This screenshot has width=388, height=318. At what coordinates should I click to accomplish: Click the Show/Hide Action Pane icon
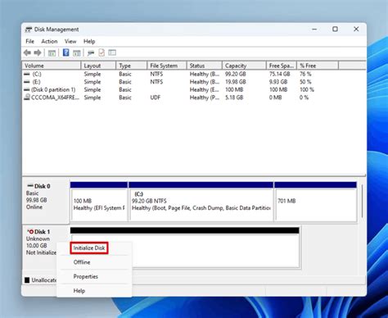point(77,53)
